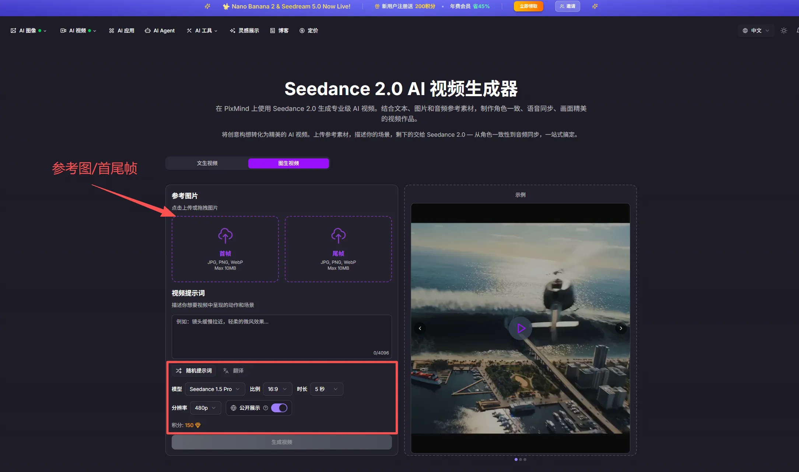Play the example video
The width and height of the screenshot is (799, 472).
[520, 328]
